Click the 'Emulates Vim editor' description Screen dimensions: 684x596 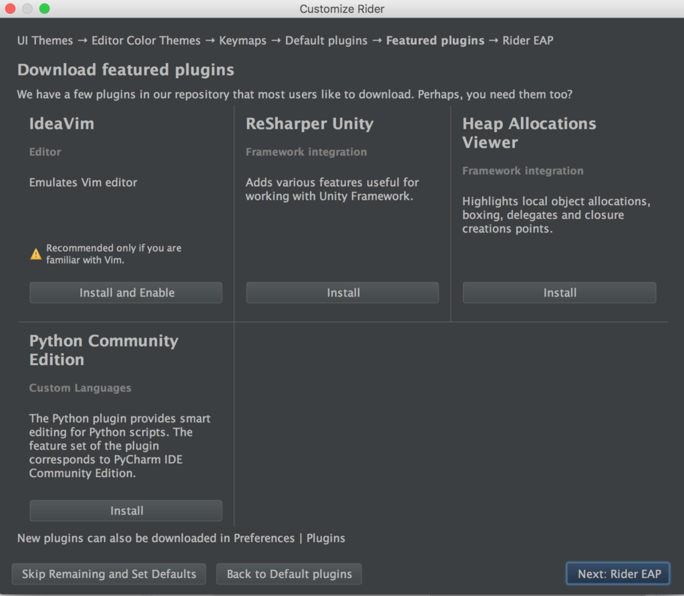click(83, 182)
